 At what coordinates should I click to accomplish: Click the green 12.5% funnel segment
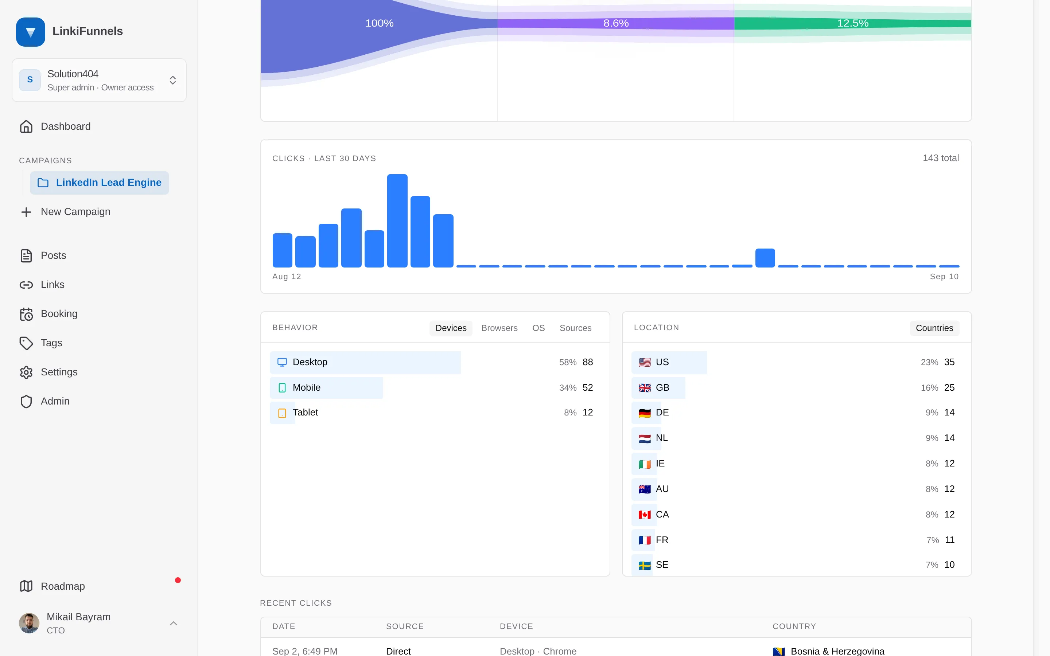(x=852, y=23)
